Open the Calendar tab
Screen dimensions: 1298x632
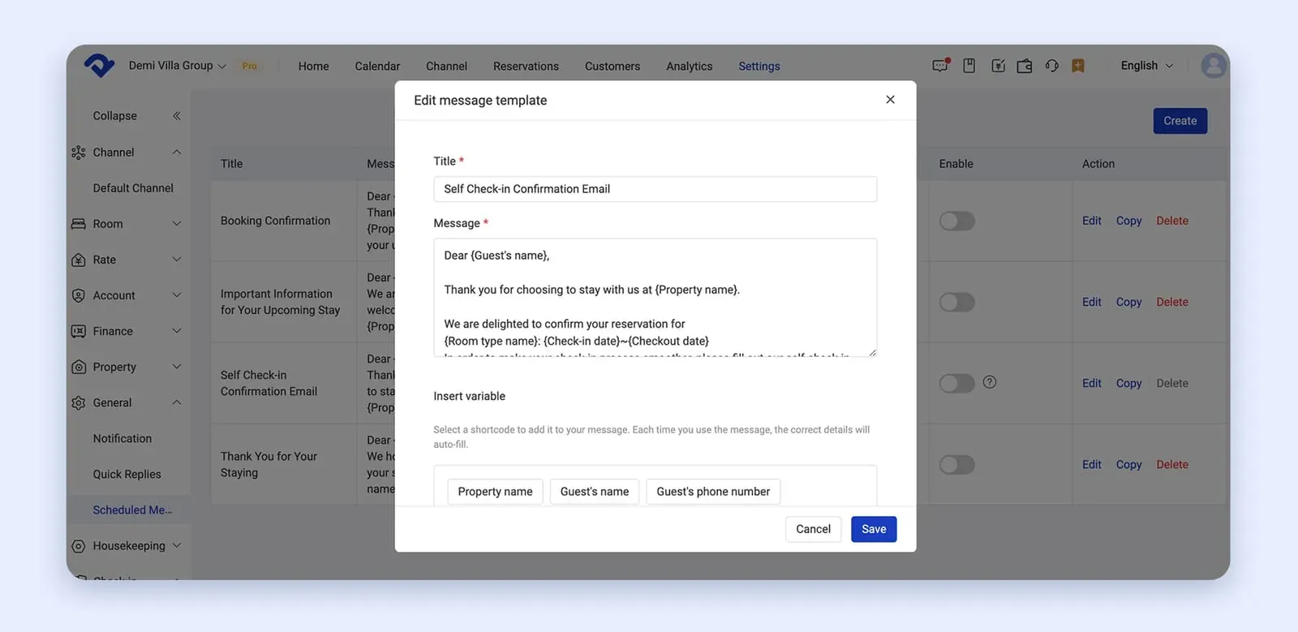pyautogui.click(x=377, y=67)
